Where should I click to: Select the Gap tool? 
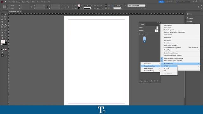click(5, 17)
